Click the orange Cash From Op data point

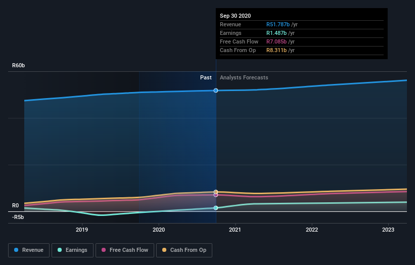pyautogui.click(x=216, y=192)
